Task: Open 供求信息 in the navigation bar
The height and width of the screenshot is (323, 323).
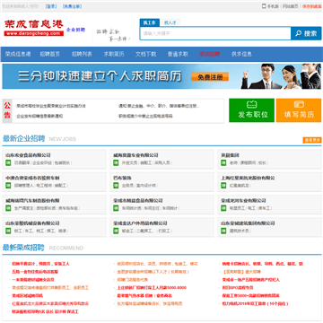Action: [241, 54]
